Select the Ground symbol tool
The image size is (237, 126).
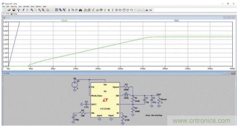pos(97,10)
